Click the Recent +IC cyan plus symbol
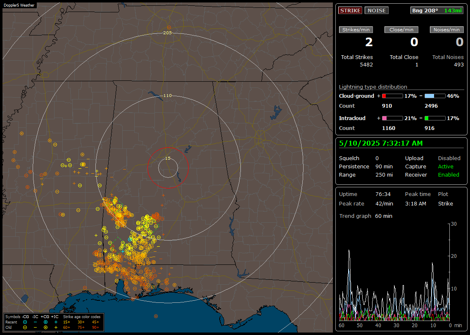Image resolution: width=470 pixels, height=335 pixels. pos(56,322)
